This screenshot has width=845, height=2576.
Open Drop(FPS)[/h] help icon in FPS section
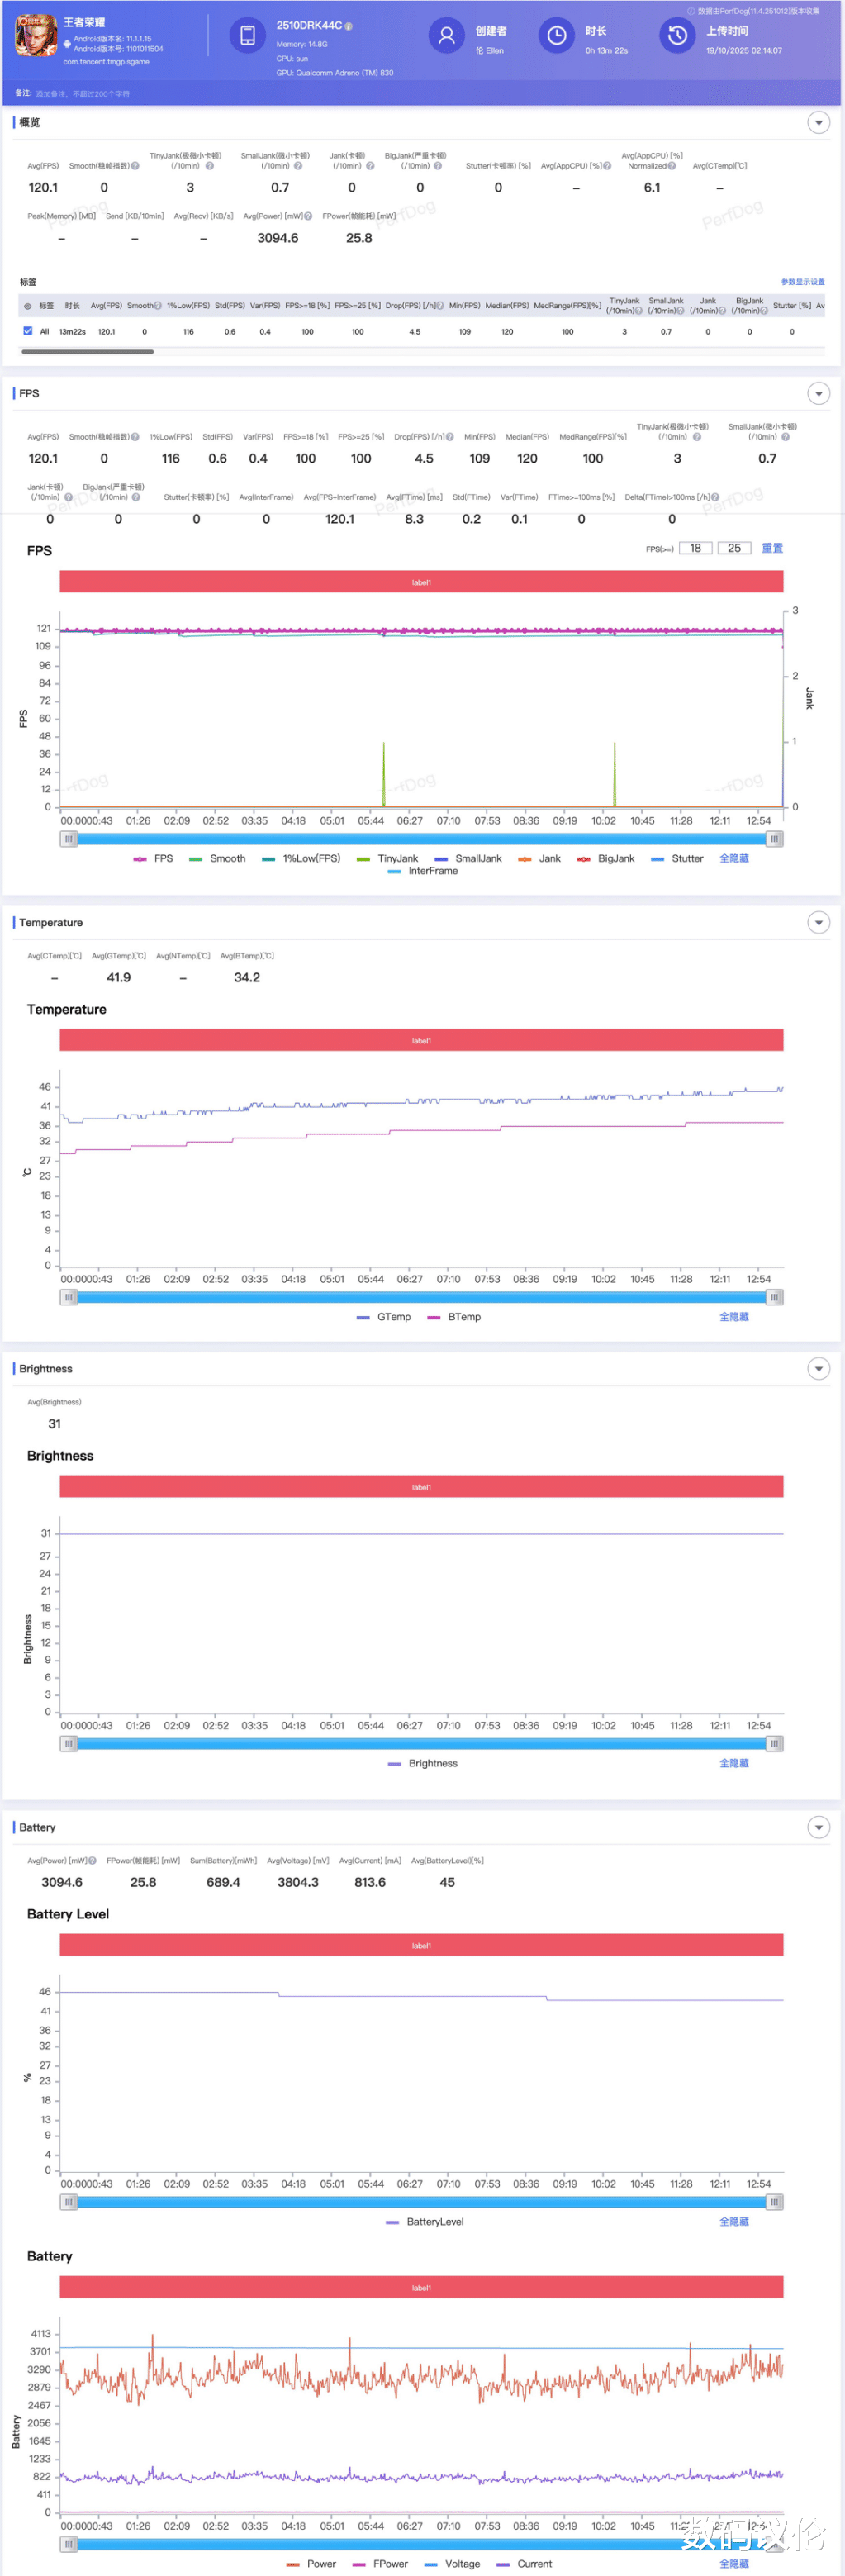[x=450, y=437]
